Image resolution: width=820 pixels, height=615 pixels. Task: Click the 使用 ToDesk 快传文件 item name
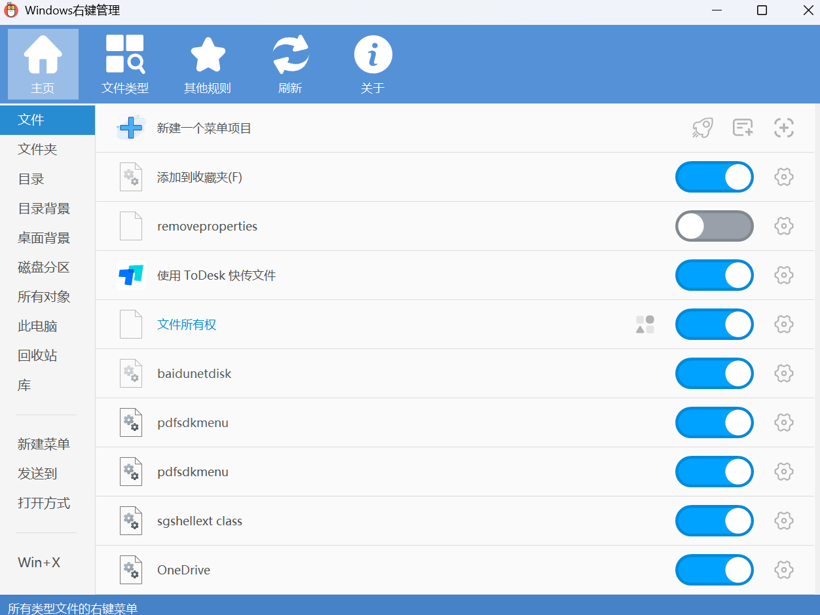tap(216, 275)
